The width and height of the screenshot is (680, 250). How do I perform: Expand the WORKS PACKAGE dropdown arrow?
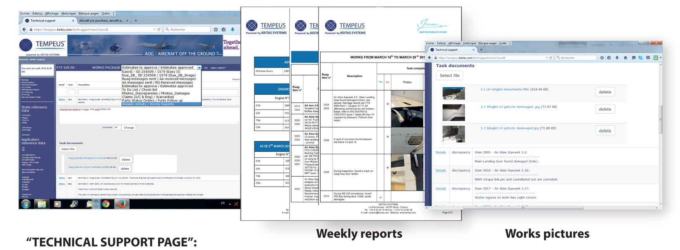tap(199, 68)
